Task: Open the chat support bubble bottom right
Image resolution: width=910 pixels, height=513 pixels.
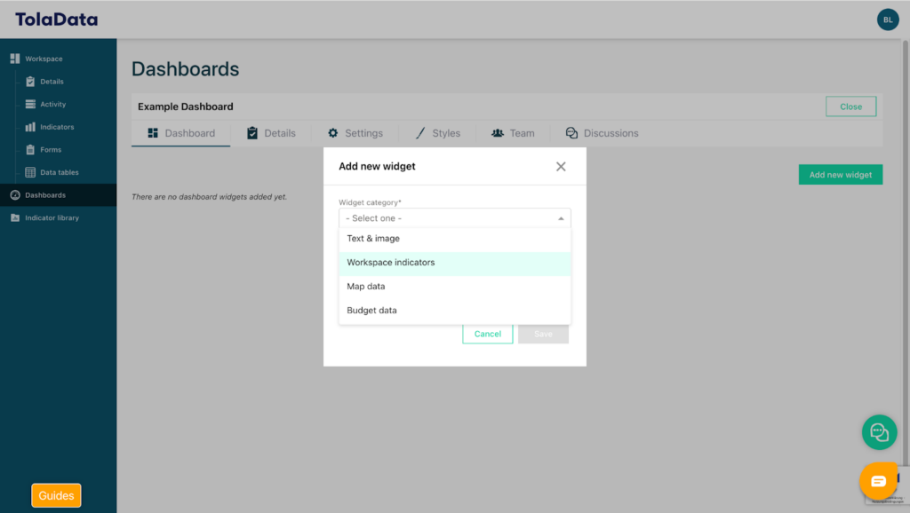Action: (879, 482)
